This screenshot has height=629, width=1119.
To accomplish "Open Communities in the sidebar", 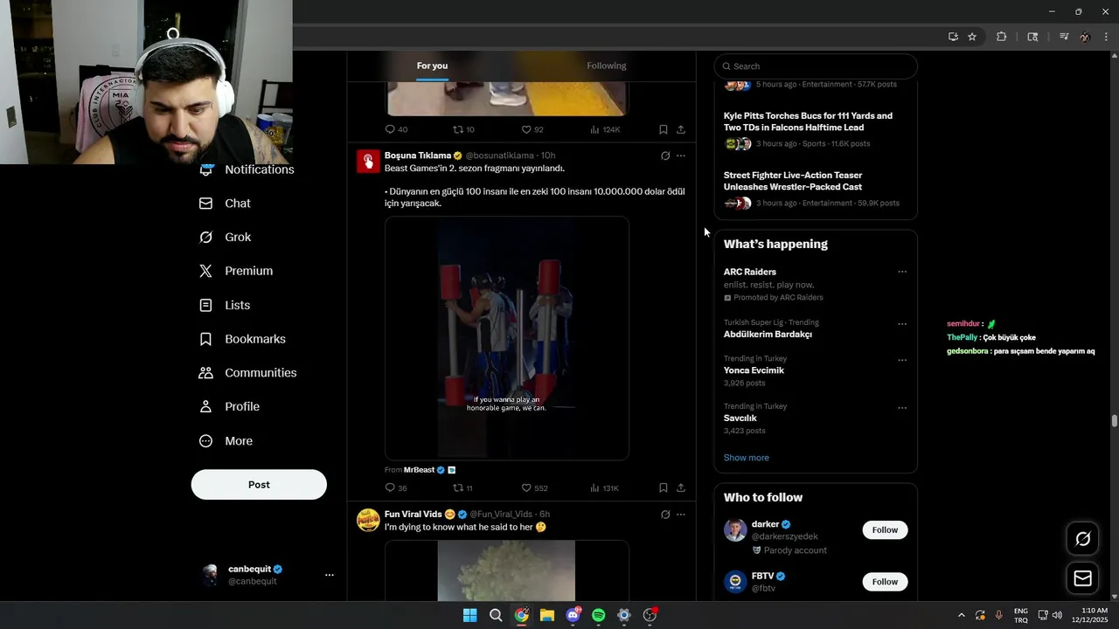I will (247, 373).
